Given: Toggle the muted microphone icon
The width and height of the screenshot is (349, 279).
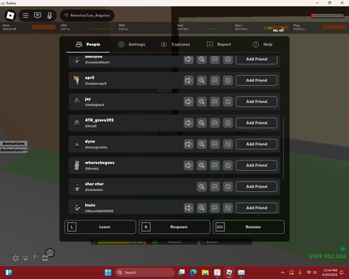Looking at the screenshot, I should [50, 15].
